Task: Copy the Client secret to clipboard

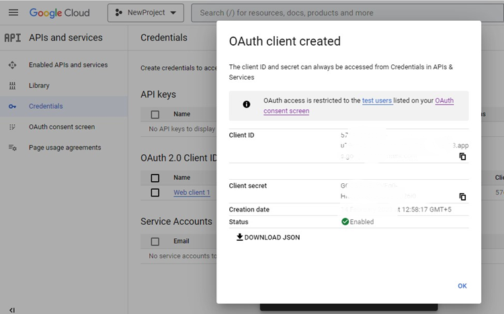Action: (x=462, y=197)
